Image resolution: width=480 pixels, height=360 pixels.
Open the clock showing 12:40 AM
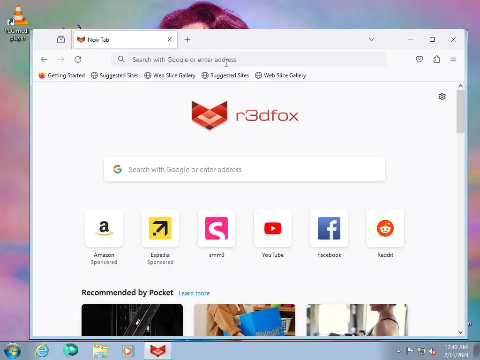456,351
